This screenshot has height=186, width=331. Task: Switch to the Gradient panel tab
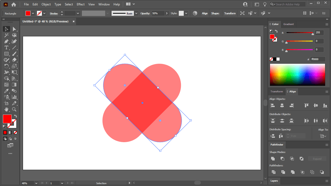point(288,24)
